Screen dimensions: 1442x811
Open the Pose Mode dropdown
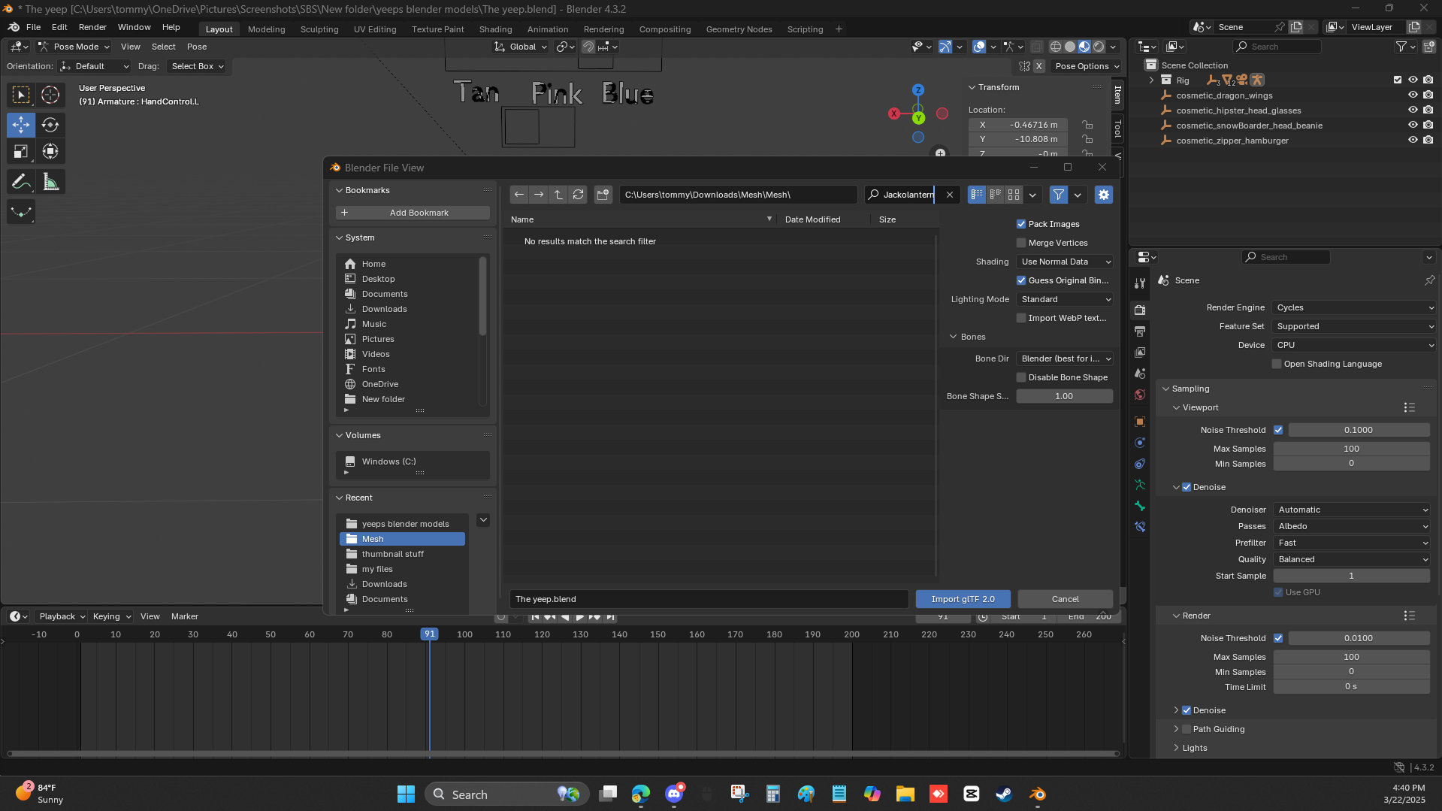pos(74,47)
